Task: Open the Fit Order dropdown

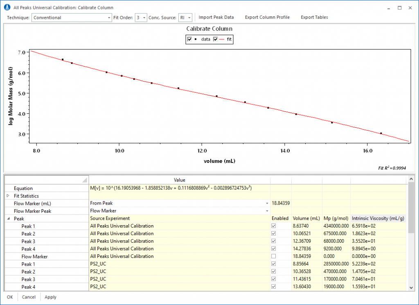Action: click(144, 18)
